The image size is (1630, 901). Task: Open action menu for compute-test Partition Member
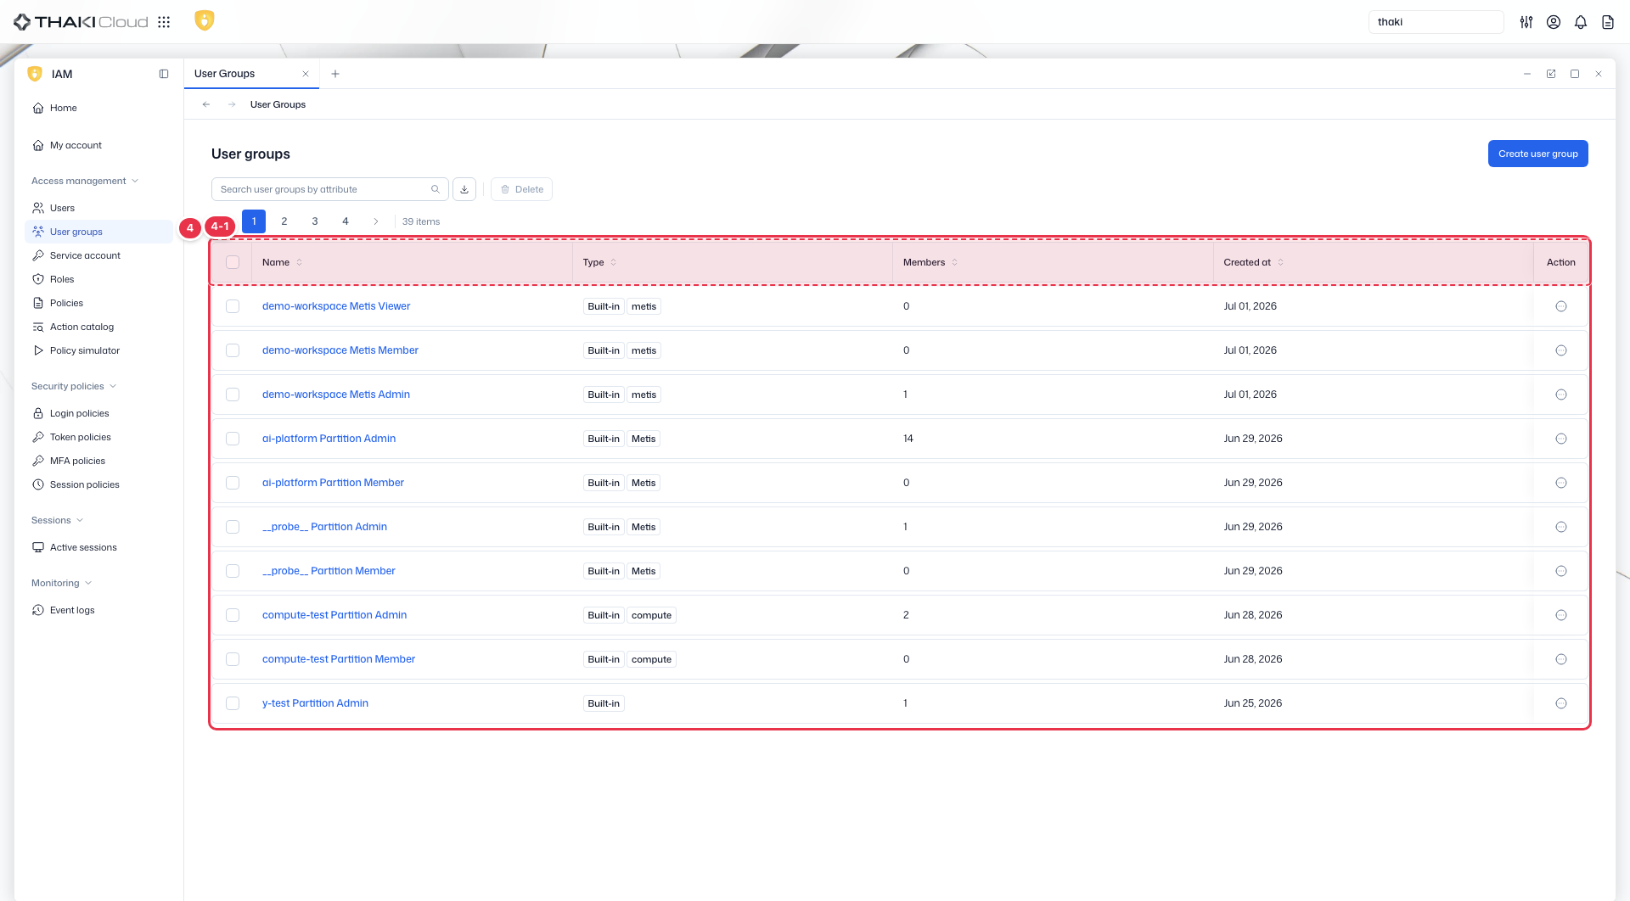pyautogui.click(x=1561, y=659)
